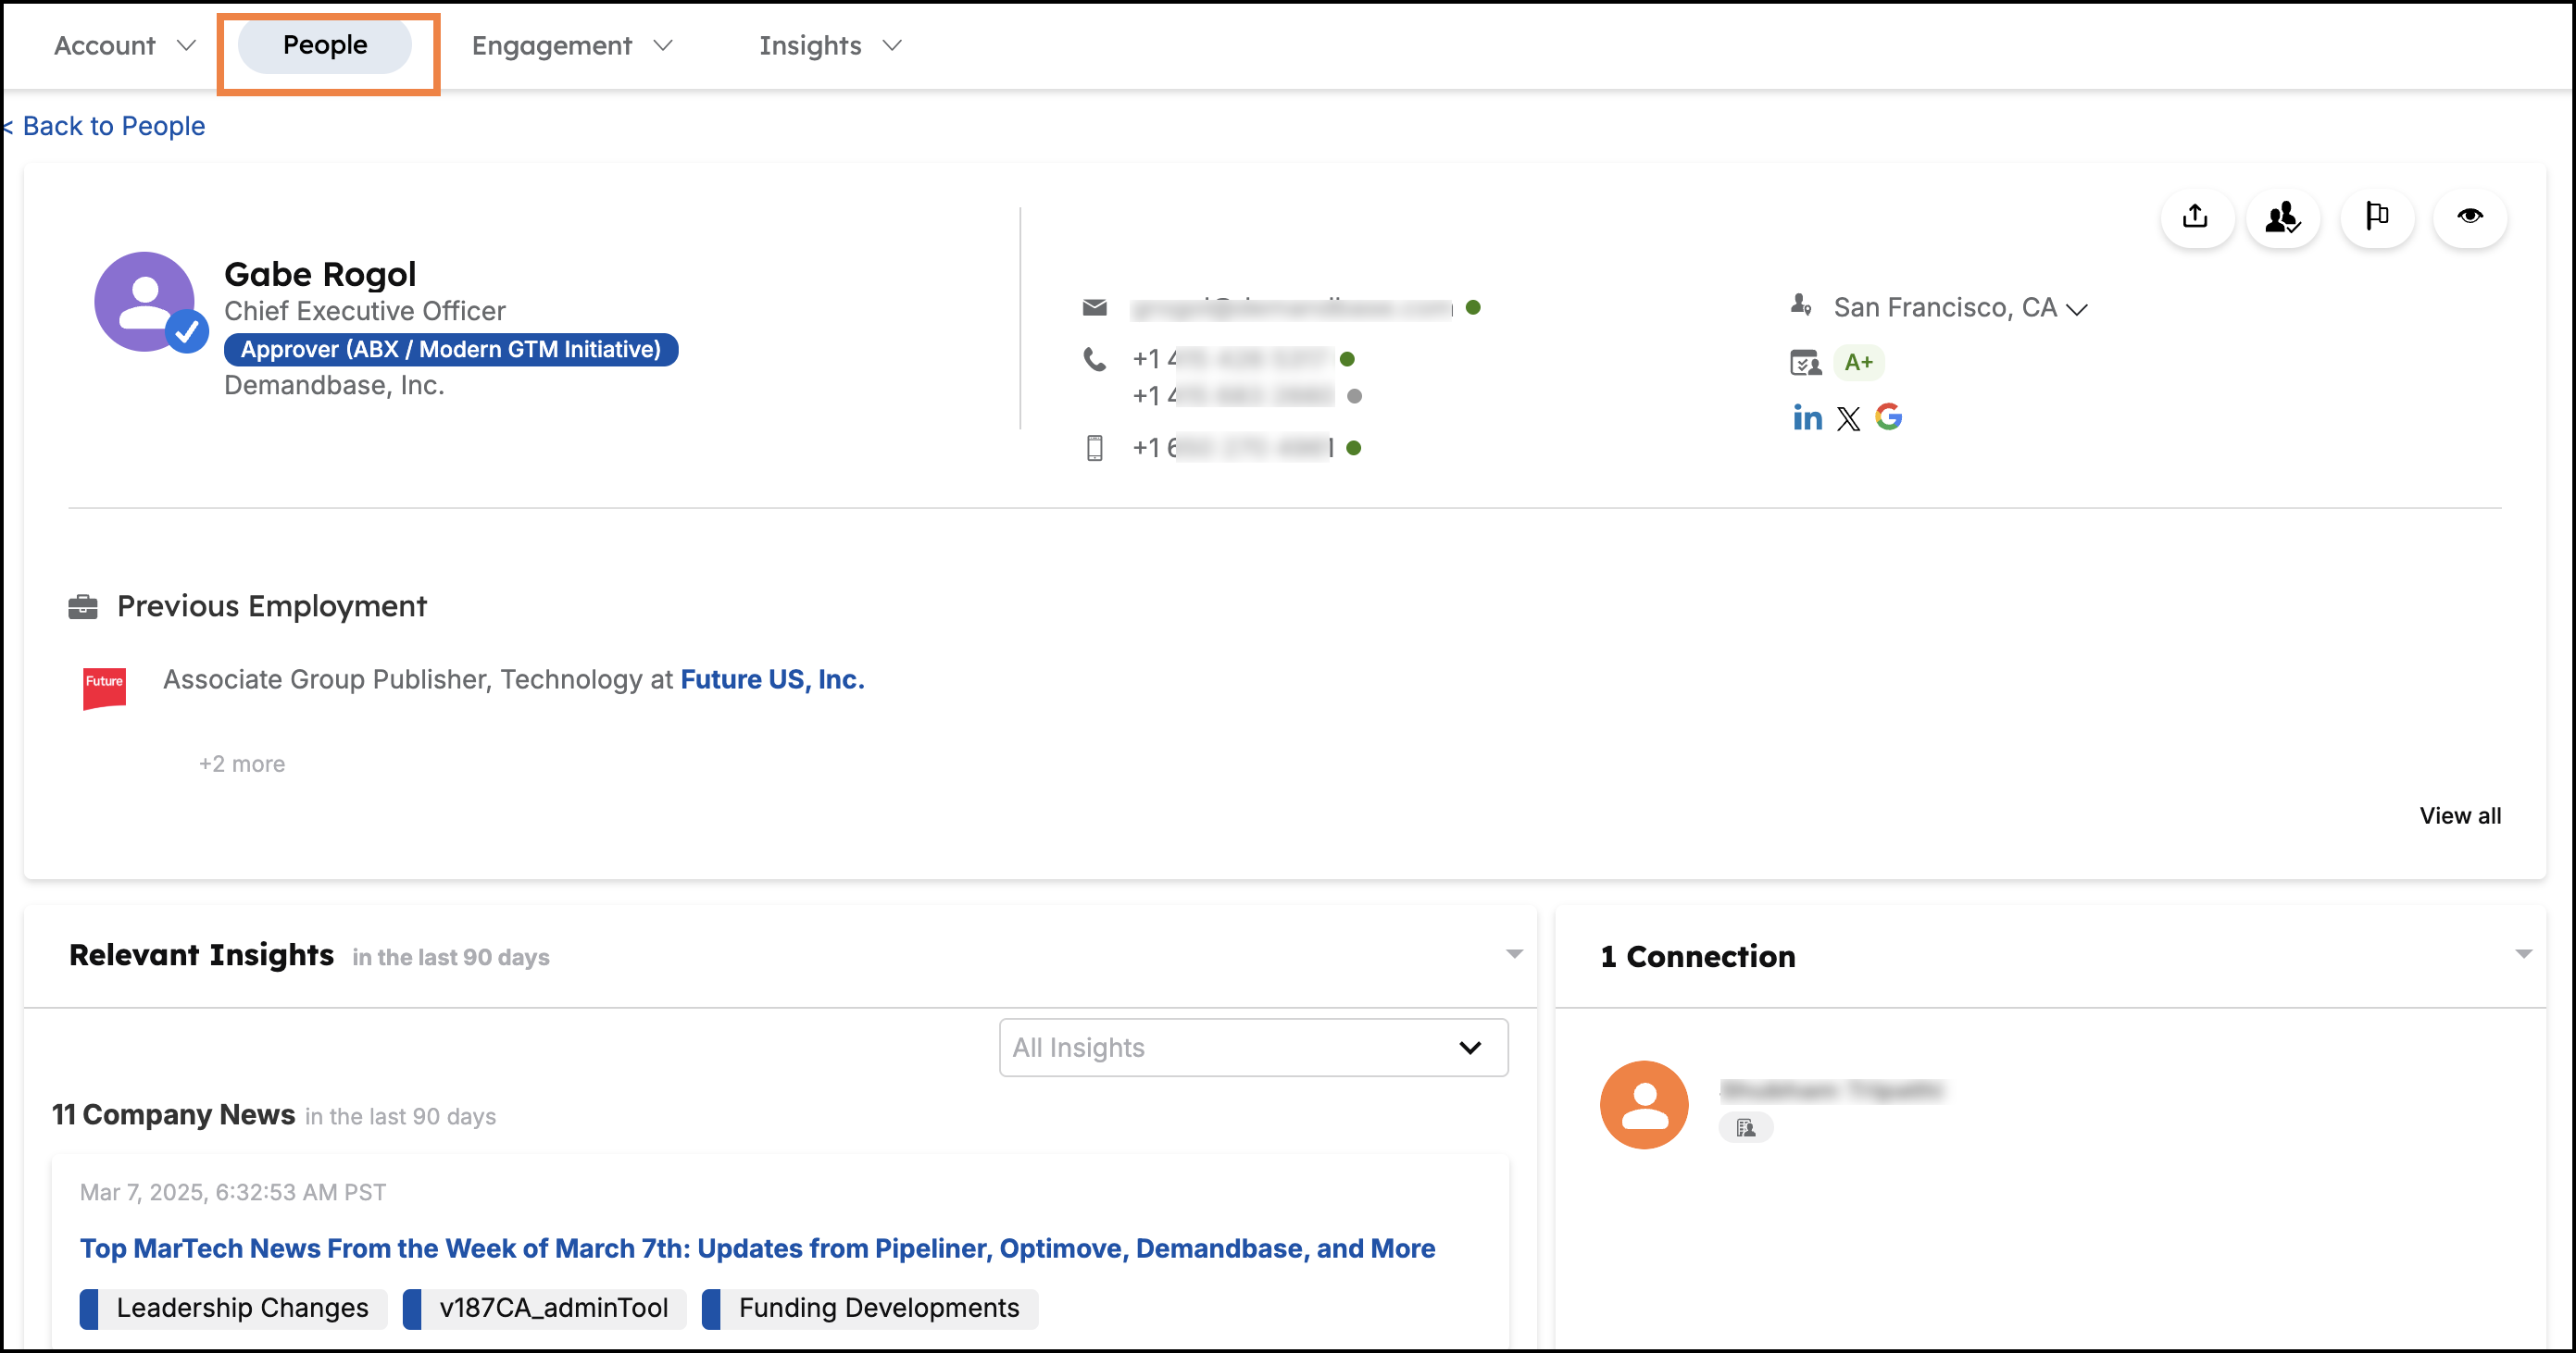
Task: Open the Top MarTech News article link
Action: click(757, 1249)
